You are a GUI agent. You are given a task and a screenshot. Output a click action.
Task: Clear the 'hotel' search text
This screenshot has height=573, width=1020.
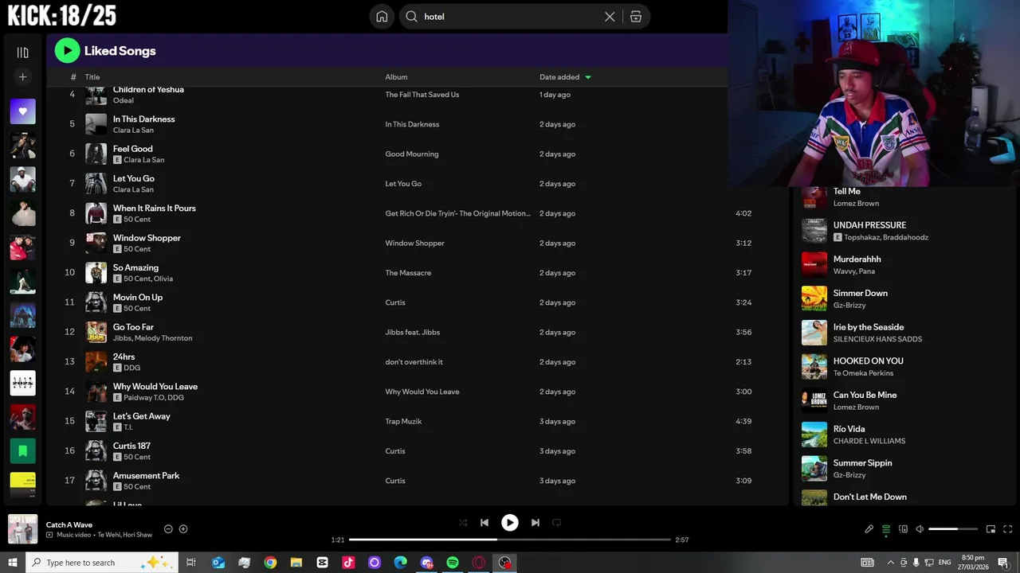(x=610, y=17)
